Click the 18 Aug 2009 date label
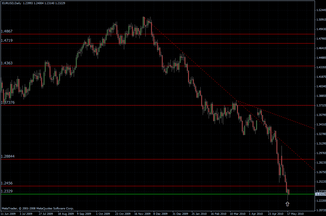This screenshot has width=326, height=216. click(66, 214)
